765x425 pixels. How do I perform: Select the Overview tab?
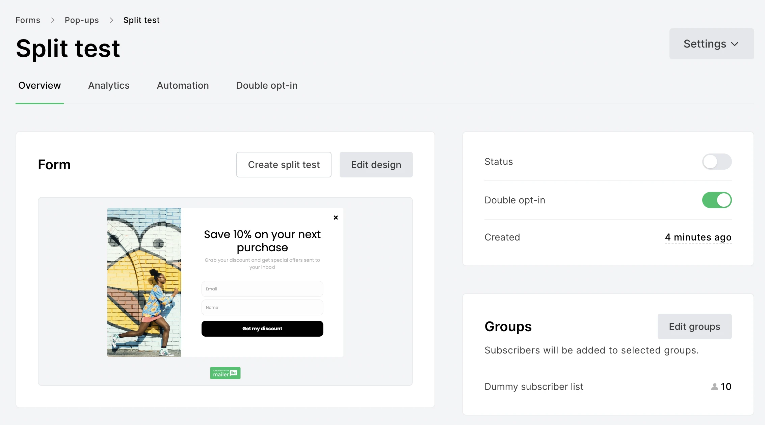point(39,86)
